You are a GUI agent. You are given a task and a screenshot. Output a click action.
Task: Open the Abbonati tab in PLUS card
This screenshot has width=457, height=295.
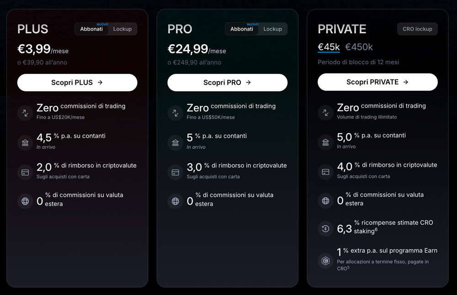pyautogui.click(x=92, y=29)
